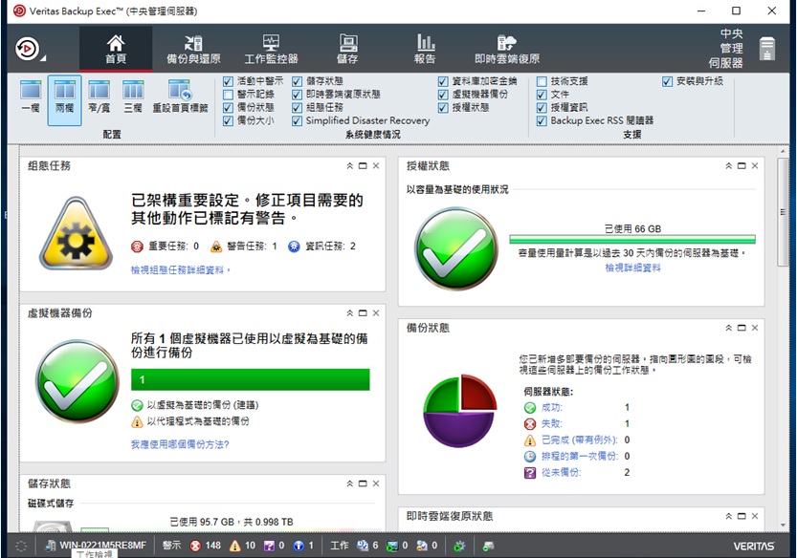Click the blue info alerts icon showing 1
The width and height of the screenshot is (797, 558).
coord(299,546)
